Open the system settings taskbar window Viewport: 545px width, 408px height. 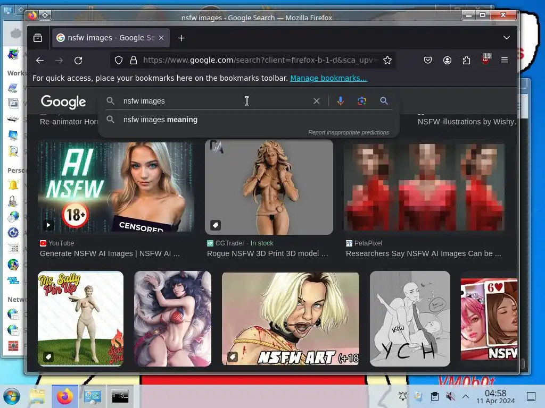[x=93, y=396]
